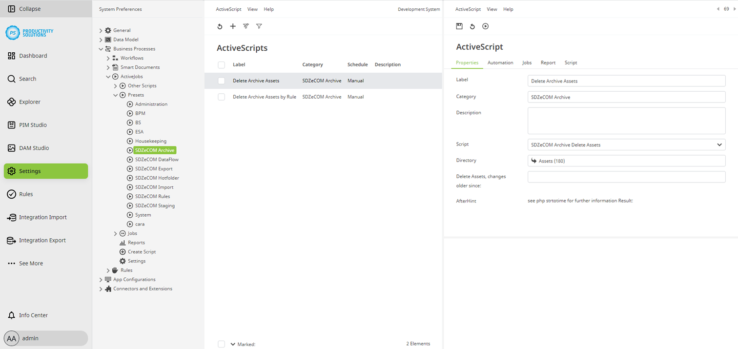Select SDZeCOM Export preset in tree
The width and height of the screenshot is (738, 349).
tap(154, 169)
